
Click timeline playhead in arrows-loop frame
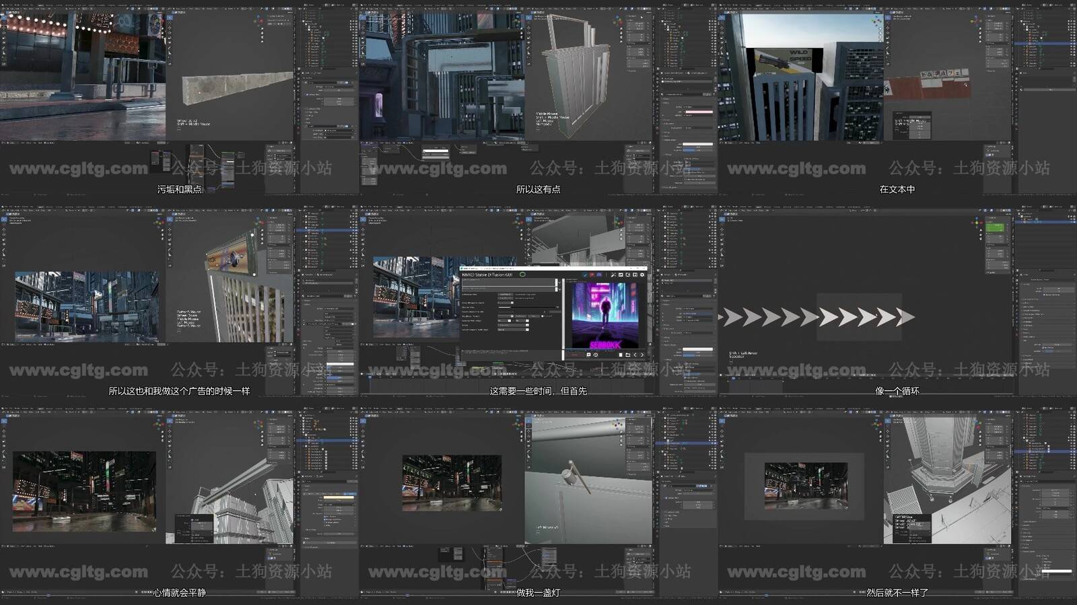[733, 378]
